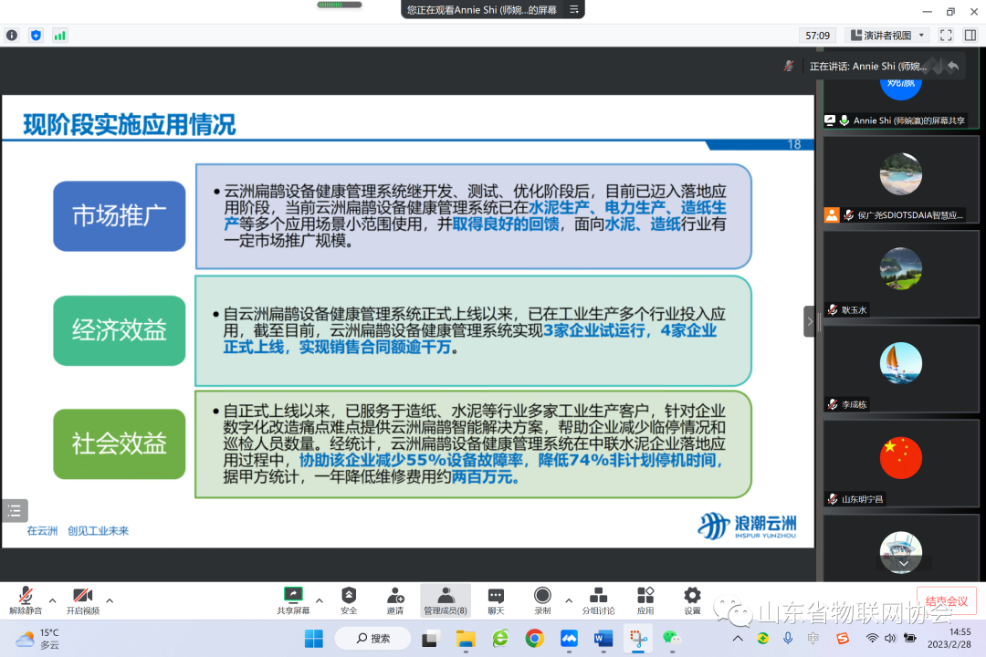Enter full screen mode
Viewport: 986px width, 657px height.
(x=946, y=36)
